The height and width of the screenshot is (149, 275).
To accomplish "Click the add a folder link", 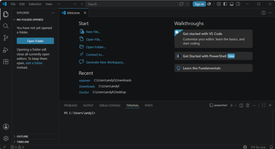I will pyautogui.click(x=34, y=63).
